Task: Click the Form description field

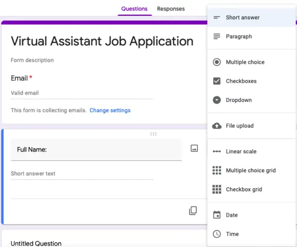Action: point(32,60)
